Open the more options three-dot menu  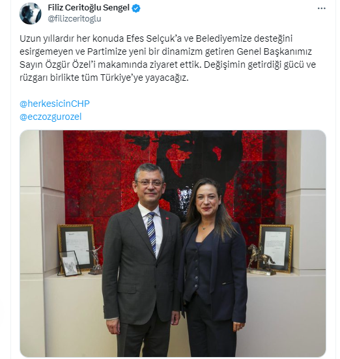pyautogui.click(x=322, y=8)
